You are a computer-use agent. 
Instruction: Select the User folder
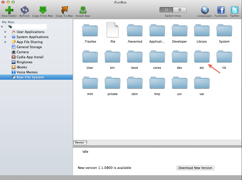90,57
